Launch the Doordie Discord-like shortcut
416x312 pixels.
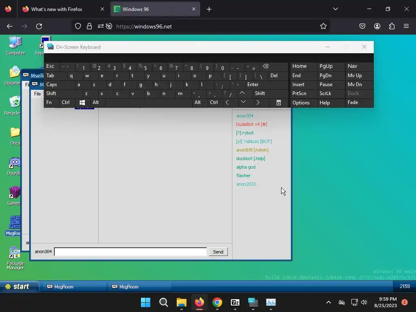pyautogui.click(x=14, y=166)
